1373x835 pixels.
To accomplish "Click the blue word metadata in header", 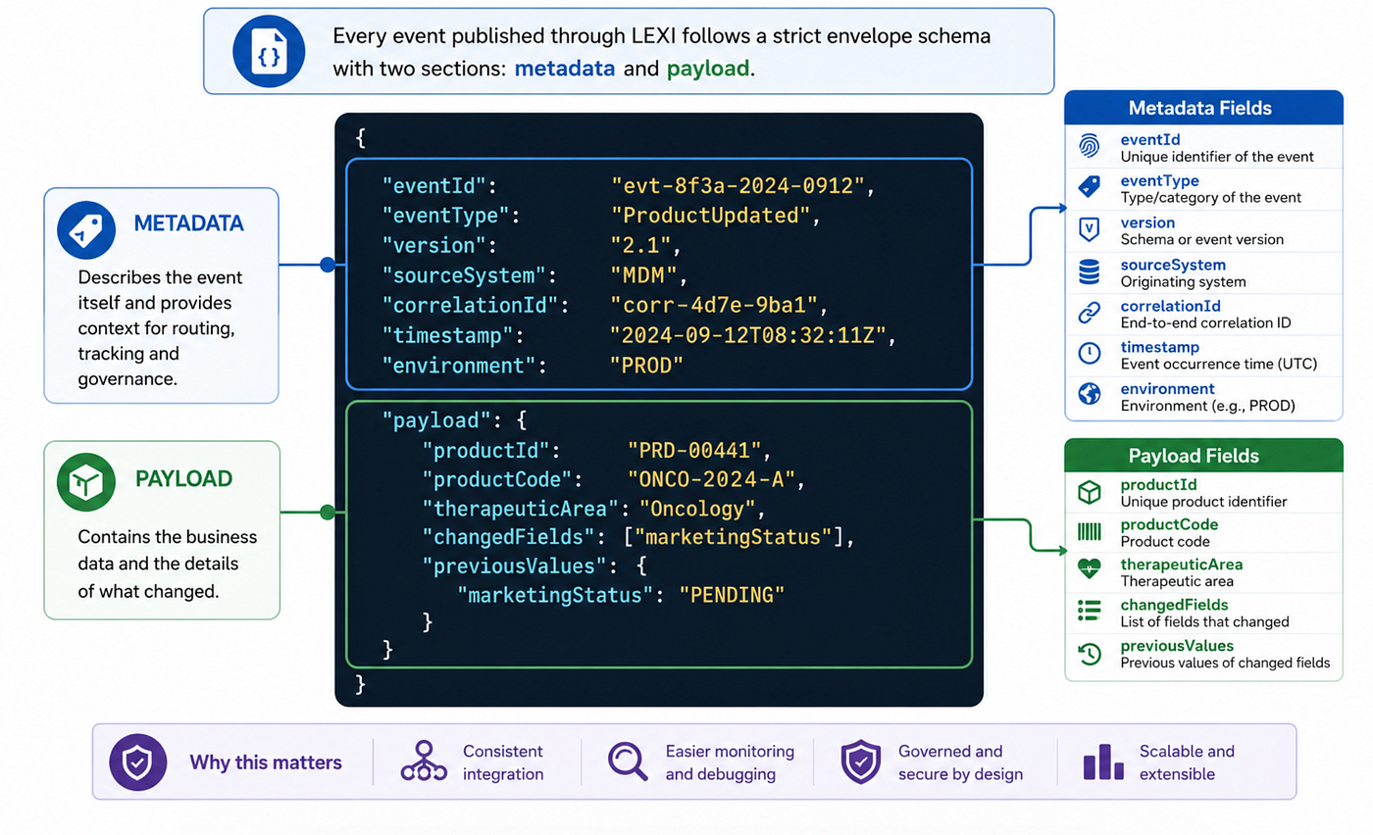I will (565, 69).
